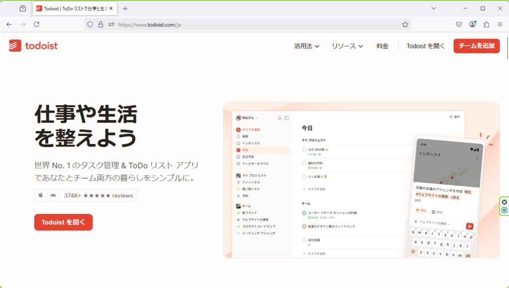Screen dimensions: 509x288
Task: Open the list all tabs chevron
Action: 433,8
